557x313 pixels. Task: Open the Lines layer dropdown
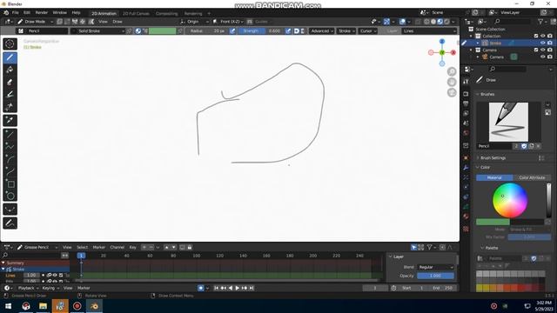(429, 31)
